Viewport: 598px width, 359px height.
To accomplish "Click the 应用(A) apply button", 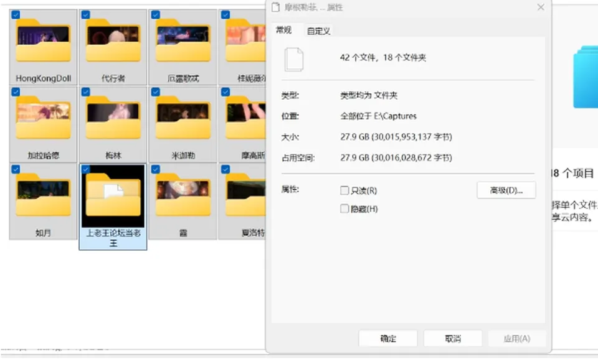I will click(517, 338).
